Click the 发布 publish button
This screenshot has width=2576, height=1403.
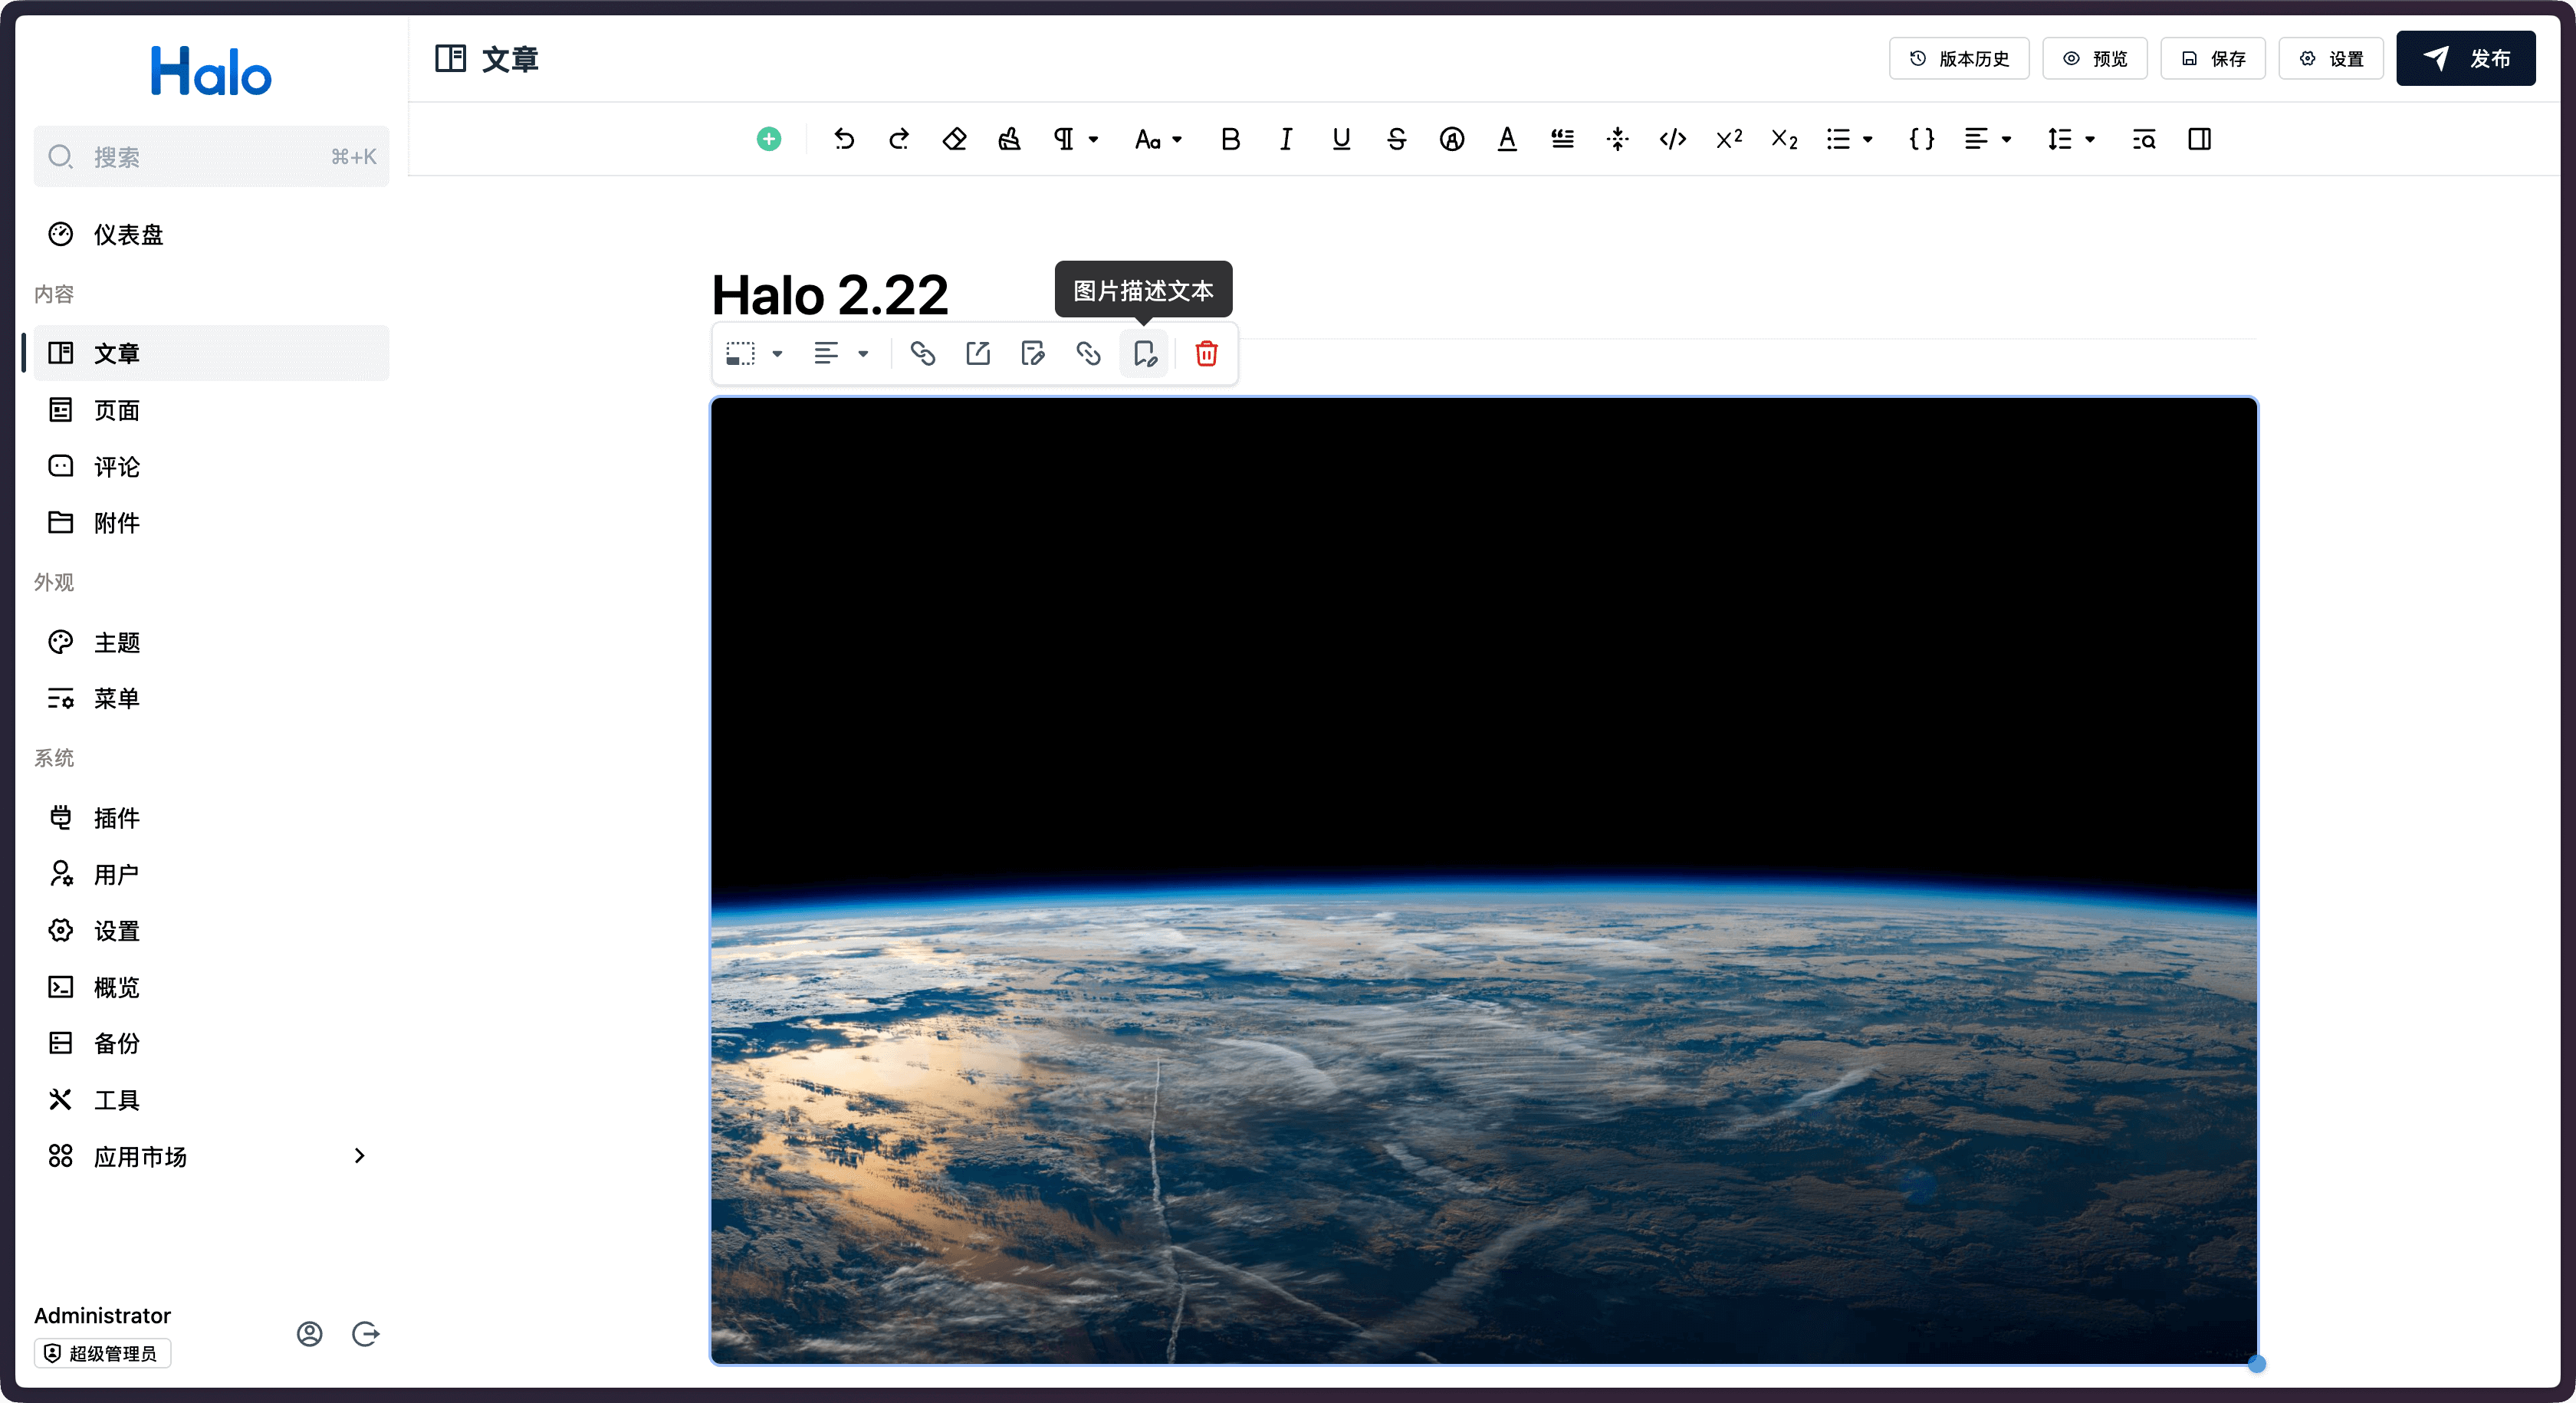coord(2465,58)
